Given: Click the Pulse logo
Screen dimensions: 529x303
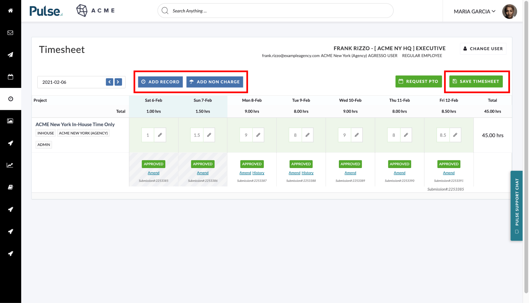Looking at the screenshot, I should 46,11.
